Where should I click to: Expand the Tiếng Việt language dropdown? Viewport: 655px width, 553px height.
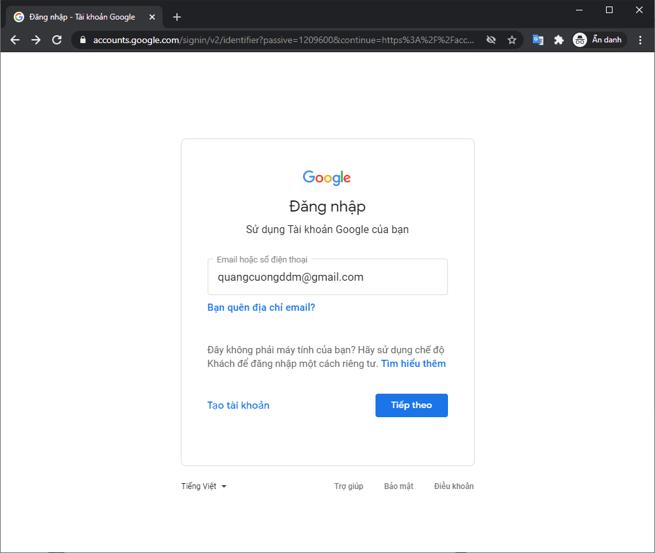click(x=204, y=486)
